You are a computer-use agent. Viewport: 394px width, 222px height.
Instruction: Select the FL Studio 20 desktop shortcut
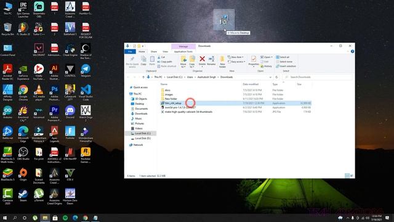[x=23, y=29]
